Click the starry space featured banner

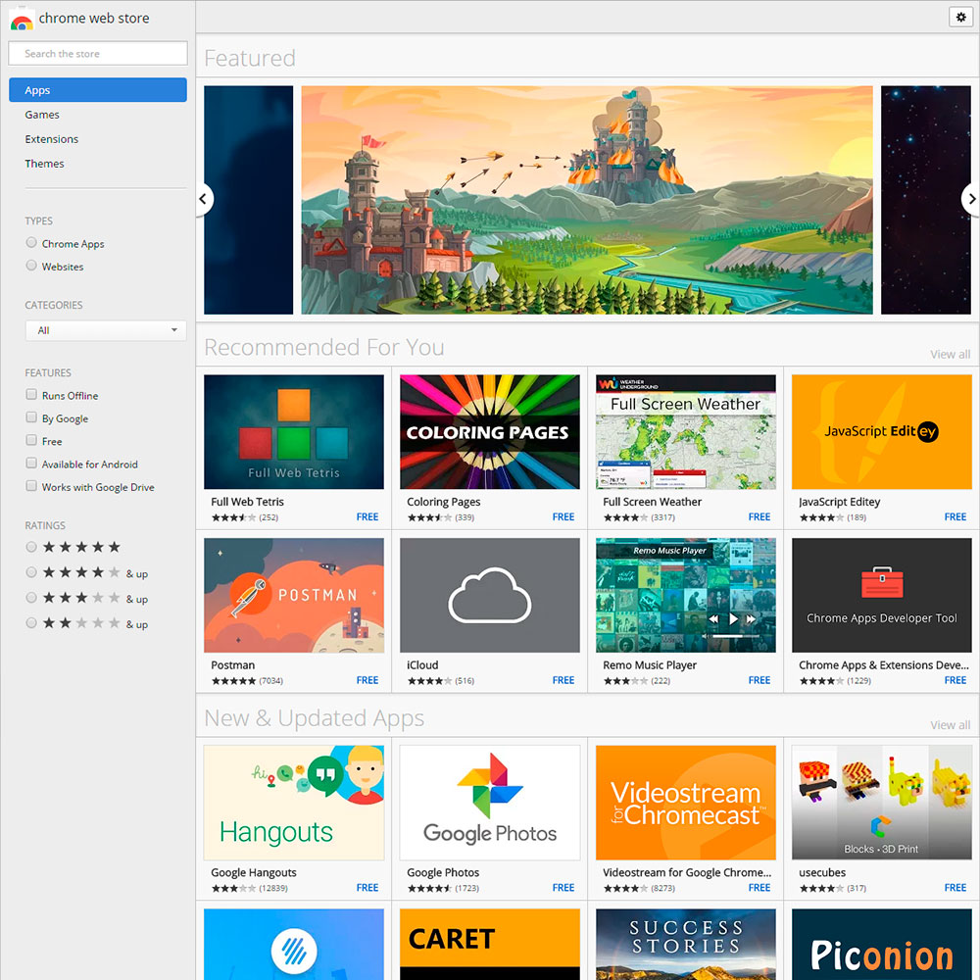coord(926,200)
